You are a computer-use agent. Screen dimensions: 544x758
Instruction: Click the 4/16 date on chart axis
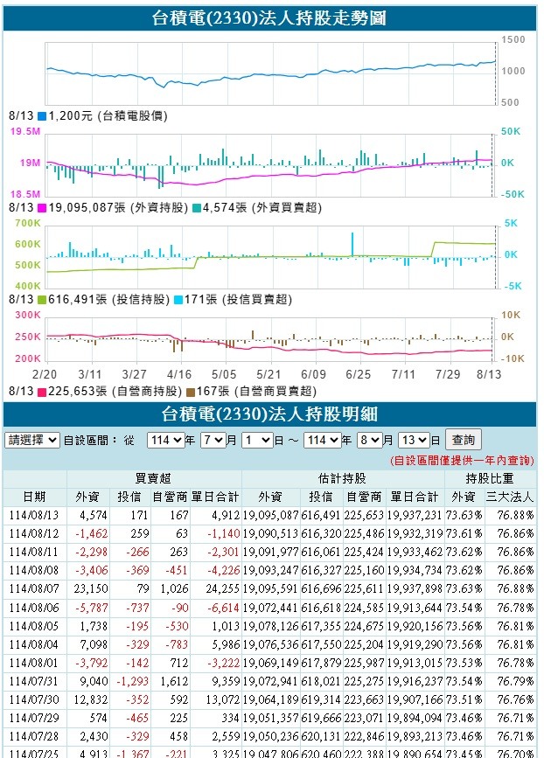(x=179, y=375)
